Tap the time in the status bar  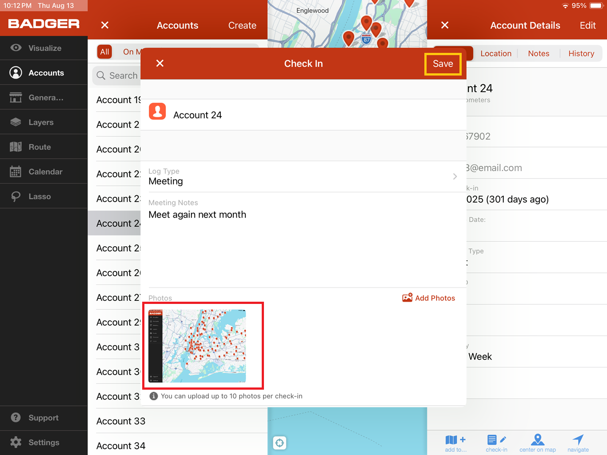point(18,6)
